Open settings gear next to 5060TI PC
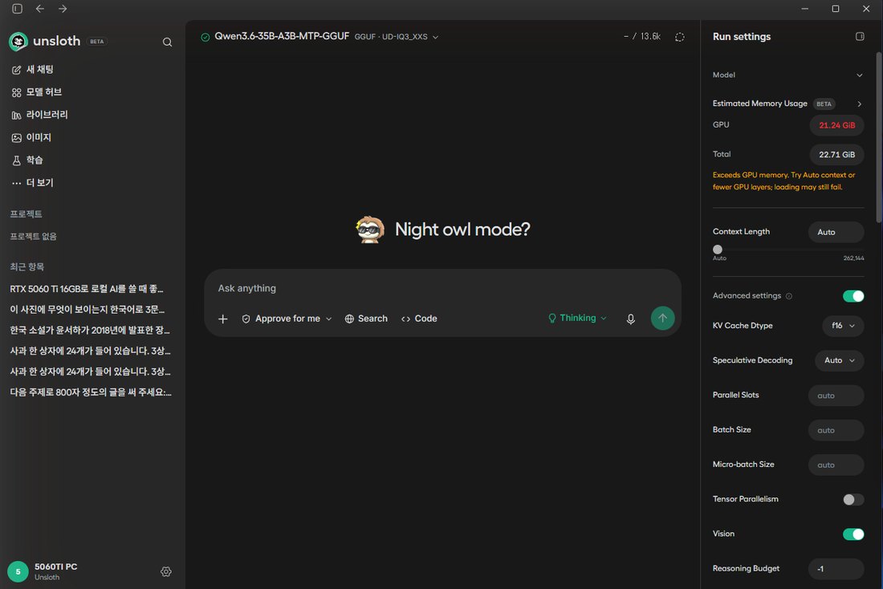883x589 pixels. tap(166, 571)
